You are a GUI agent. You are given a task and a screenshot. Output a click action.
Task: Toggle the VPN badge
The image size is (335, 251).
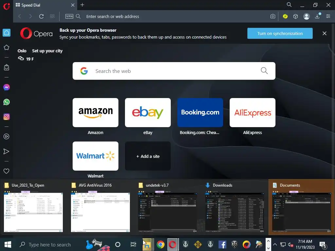(69, 16)
